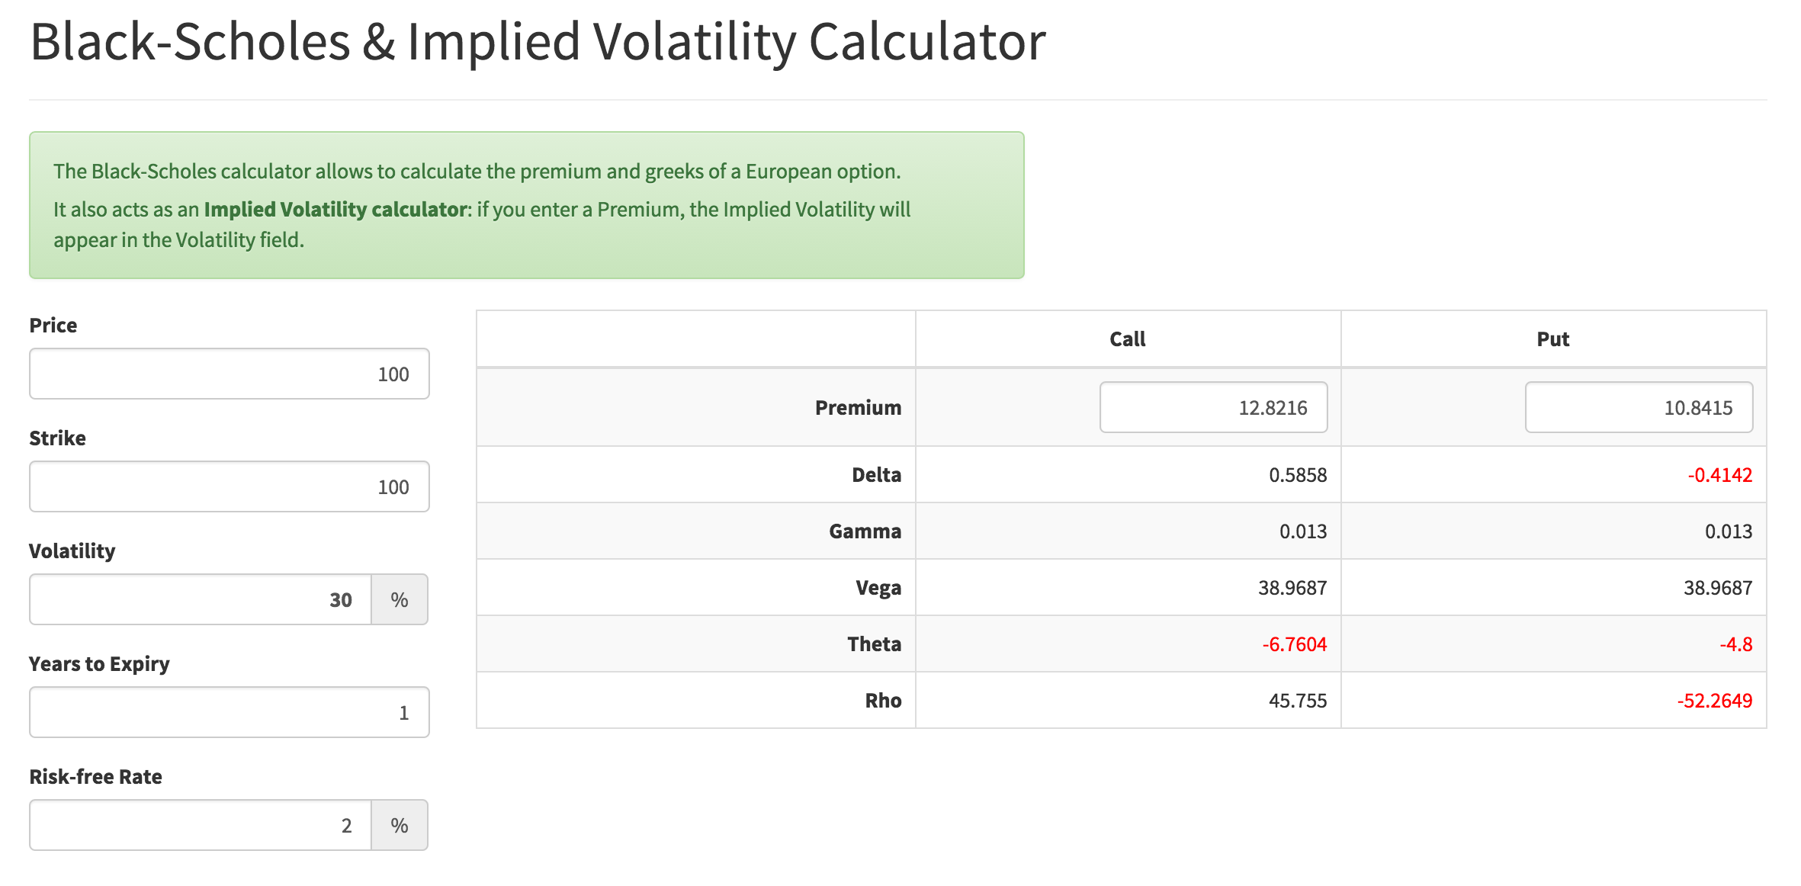
Task: Focus the Strike input field
Action: tap(229, 486)
